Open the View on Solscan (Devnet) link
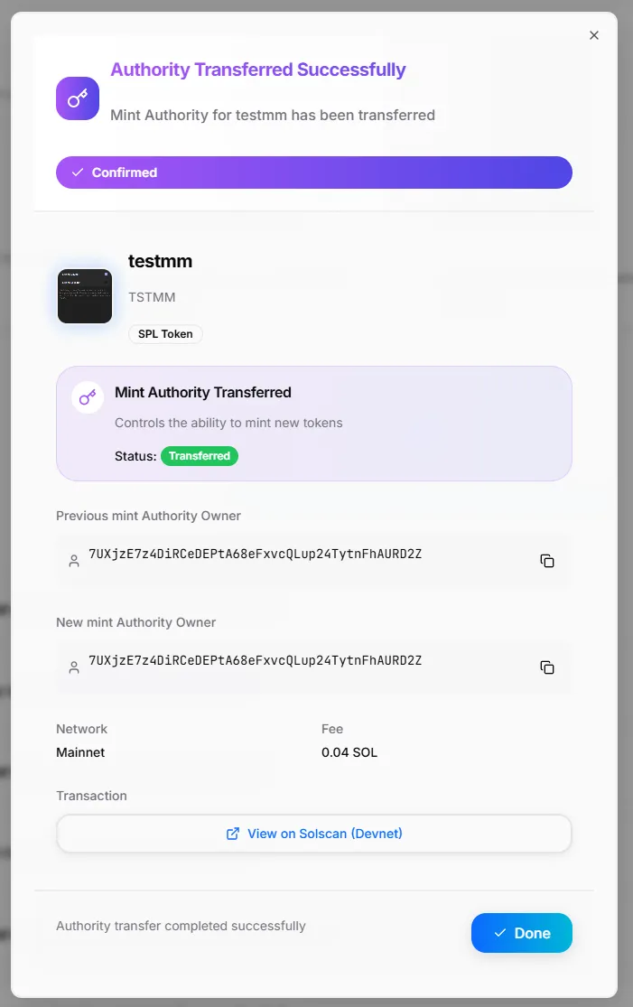633x1007 pixels. click(314, 833)
